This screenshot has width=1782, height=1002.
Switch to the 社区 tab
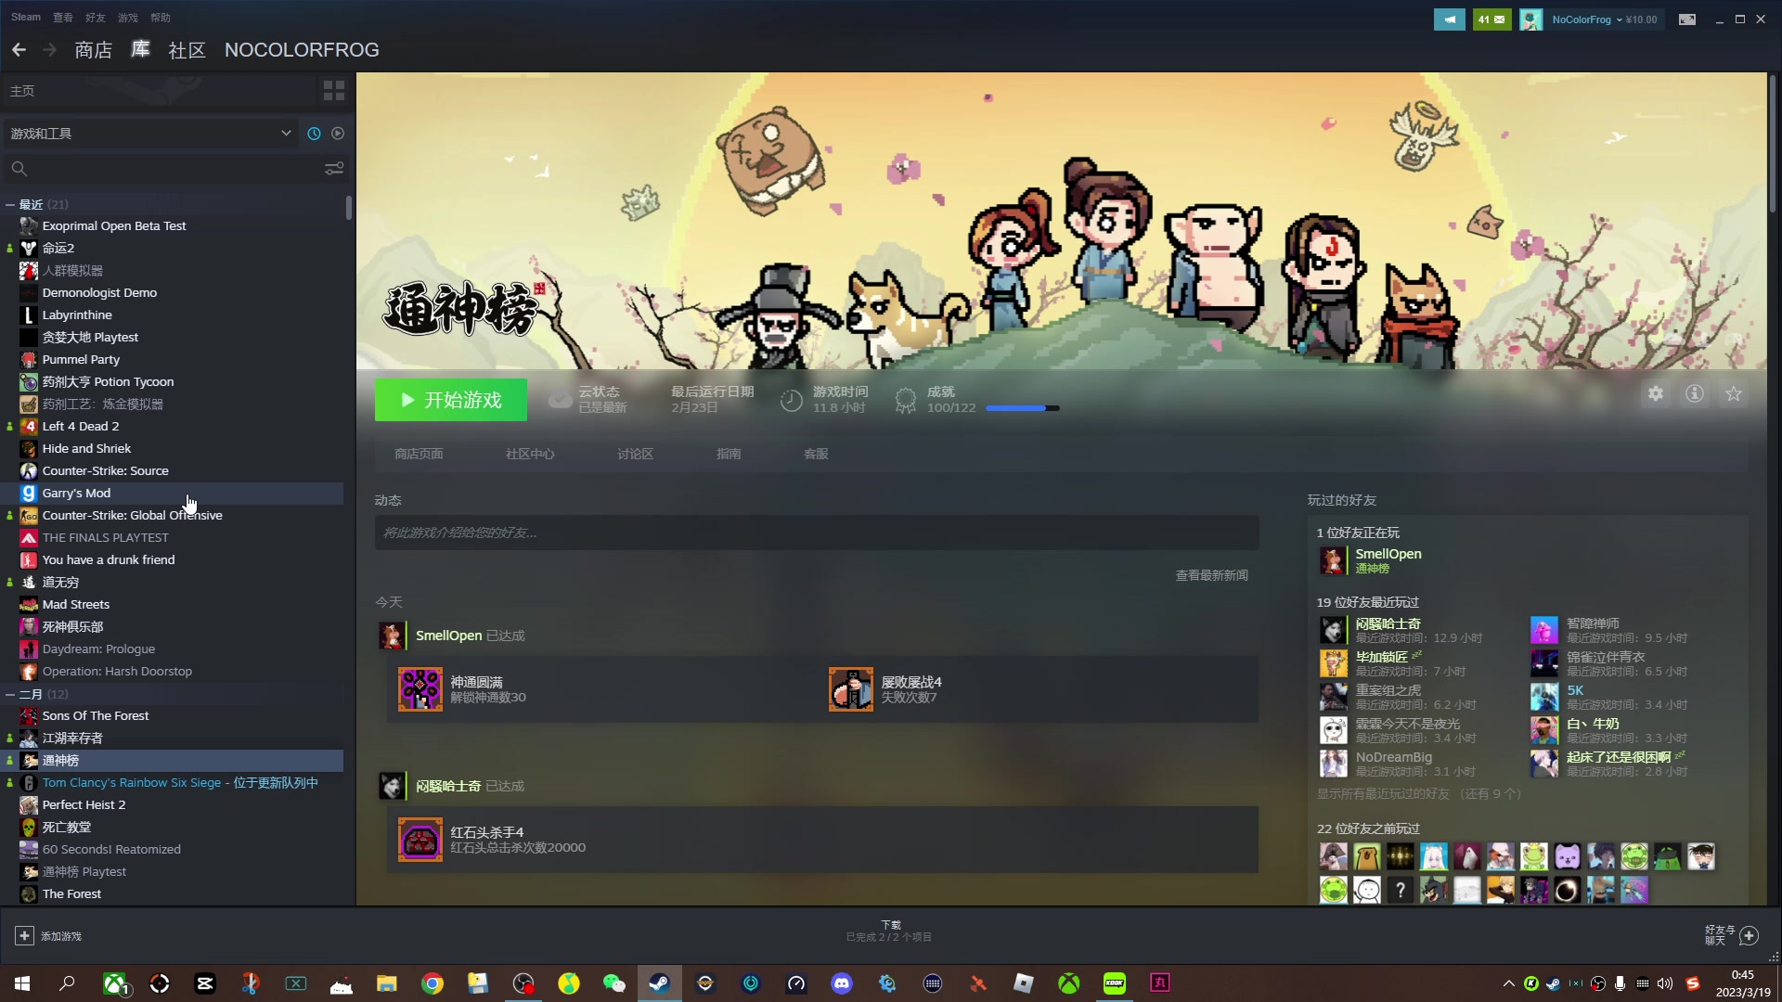[187, 50]
